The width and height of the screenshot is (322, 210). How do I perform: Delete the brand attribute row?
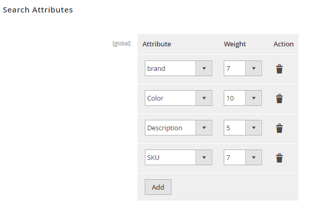(x=279, y=69)
